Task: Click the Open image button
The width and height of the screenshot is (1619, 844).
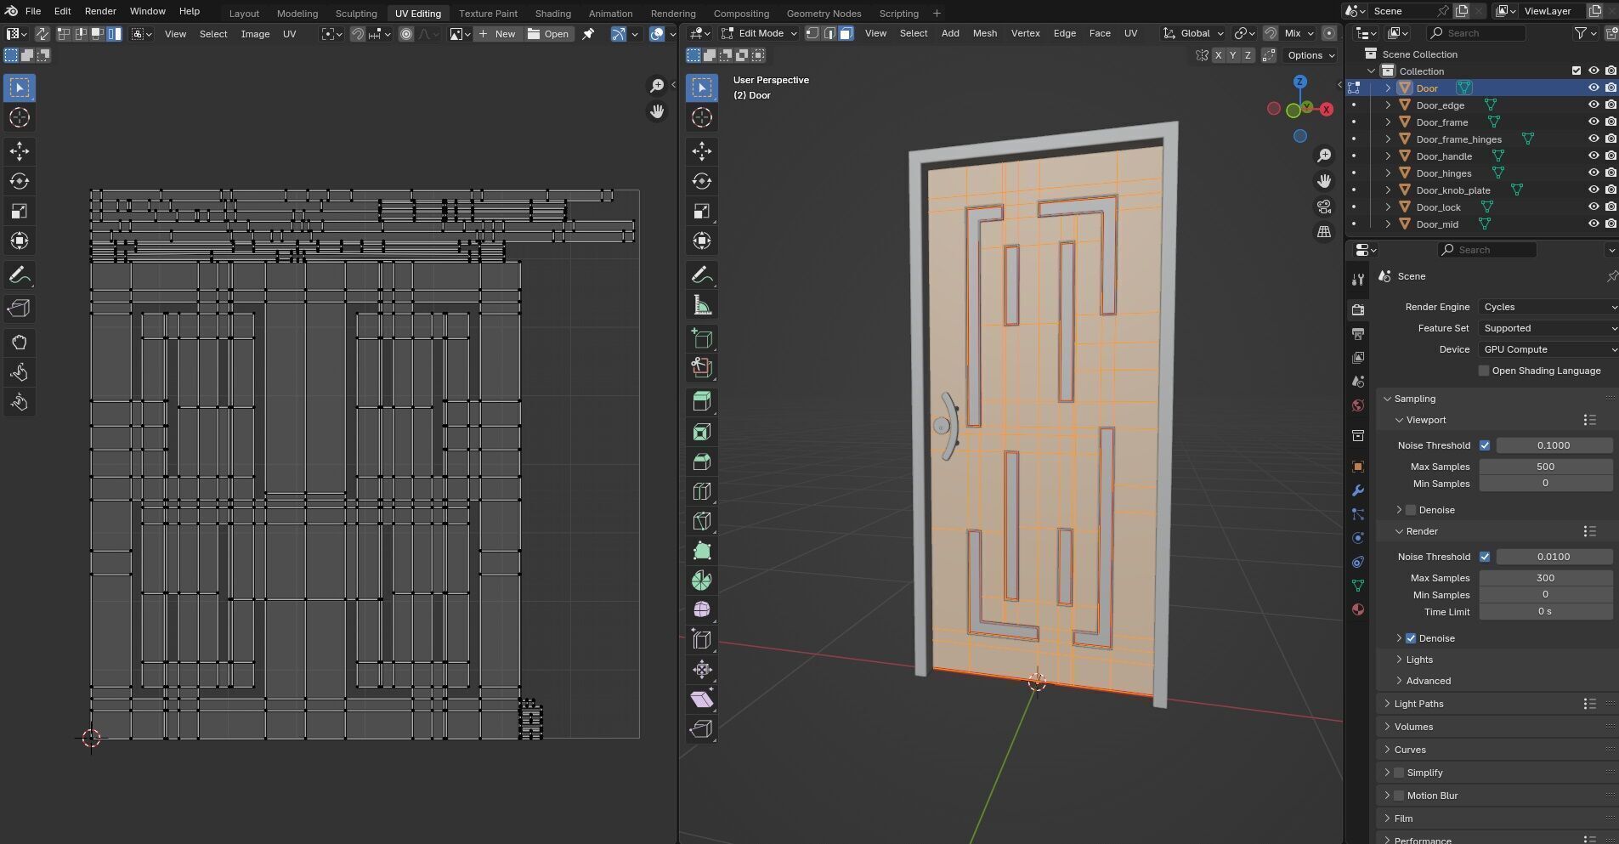Action: coord(548,34)
